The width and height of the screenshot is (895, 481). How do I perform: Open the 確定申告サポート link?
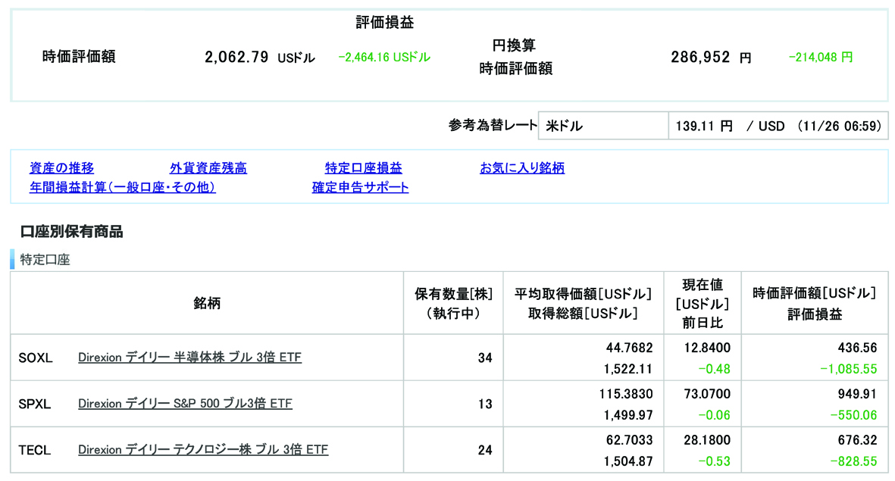tap(360, 187)
